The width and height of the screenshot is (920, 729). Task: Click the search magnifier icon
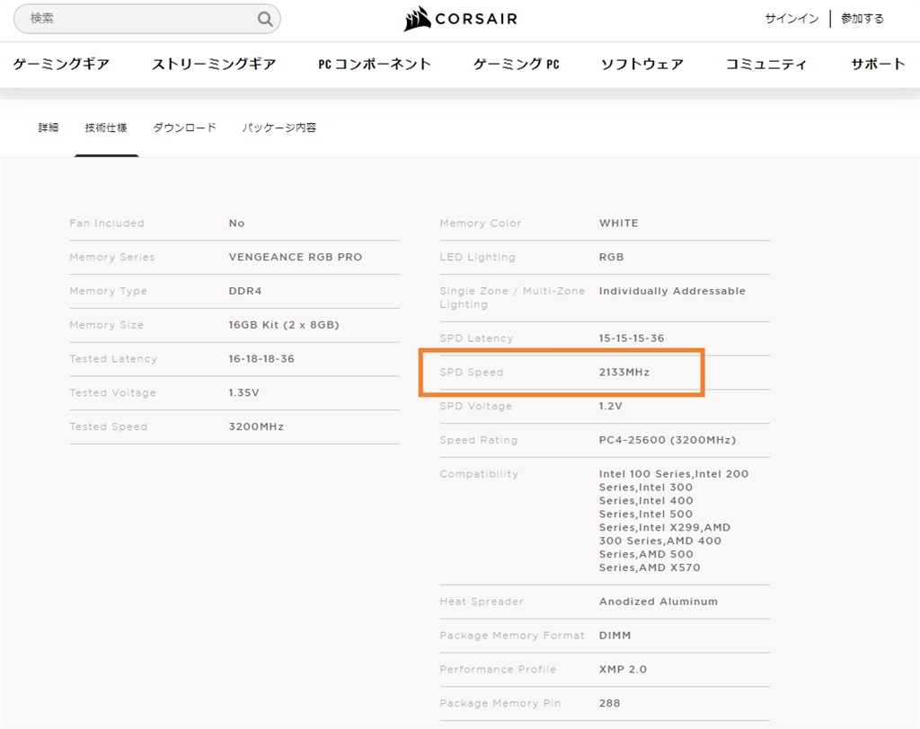click(265, 19)
